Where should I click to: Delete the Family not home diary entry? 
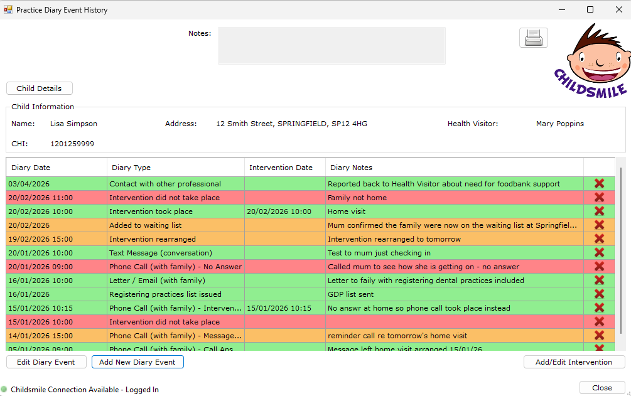click(599, 198)
